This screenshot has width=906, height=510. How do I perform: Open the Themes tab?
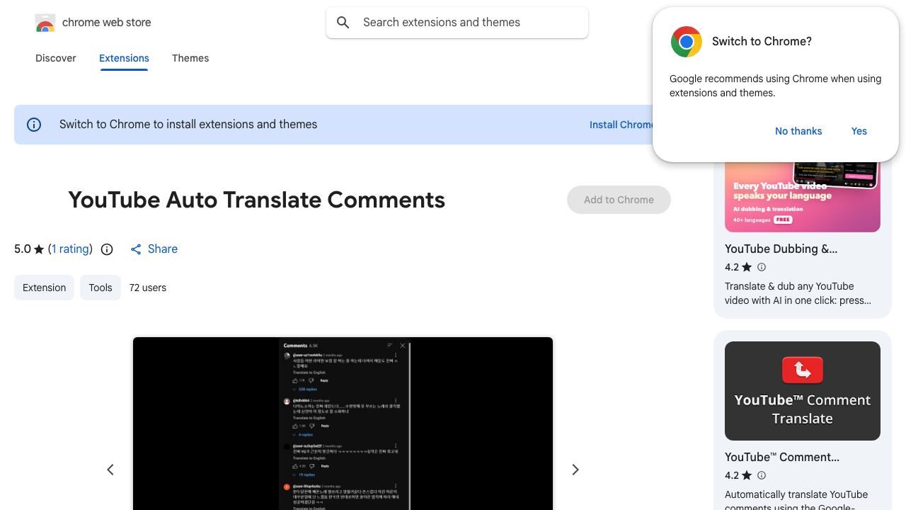pos(190,58)
